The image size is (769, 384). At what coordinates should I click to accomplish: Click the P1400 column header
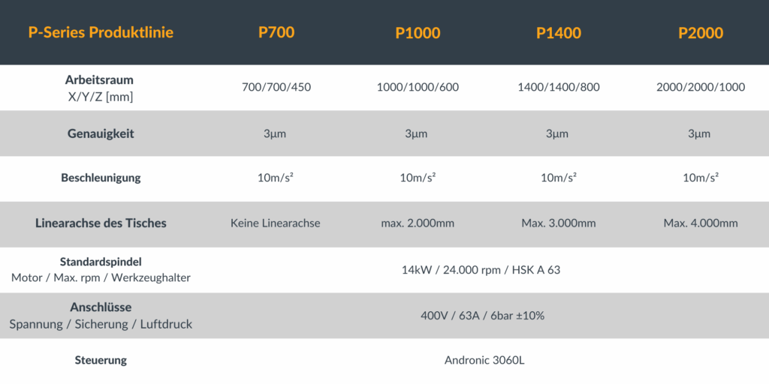click(x=558, y=33)
